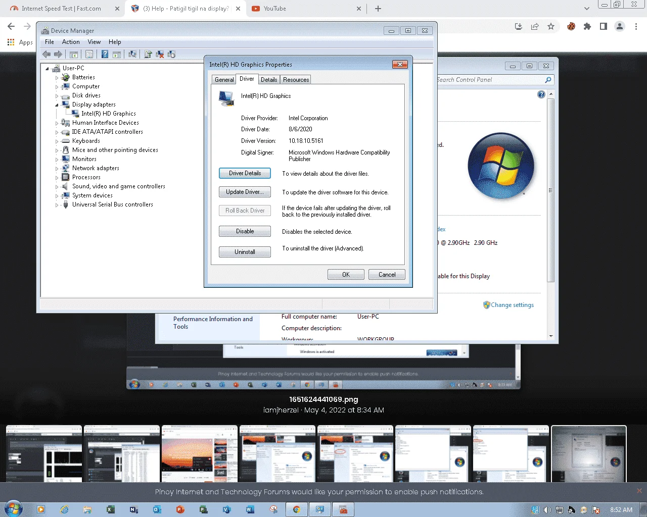Open the Help menu in Device Manager
The height and width of the screenshot is (517, 647).
pos(115,42)
